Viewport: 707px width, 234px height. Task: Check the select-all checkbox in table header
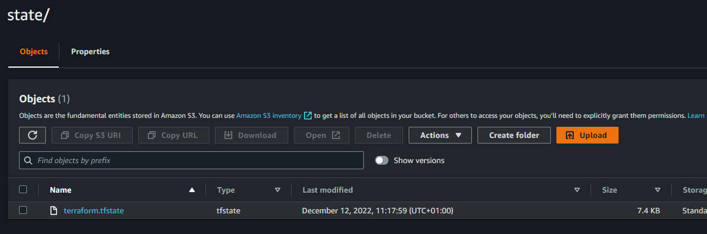pos(23,189)
